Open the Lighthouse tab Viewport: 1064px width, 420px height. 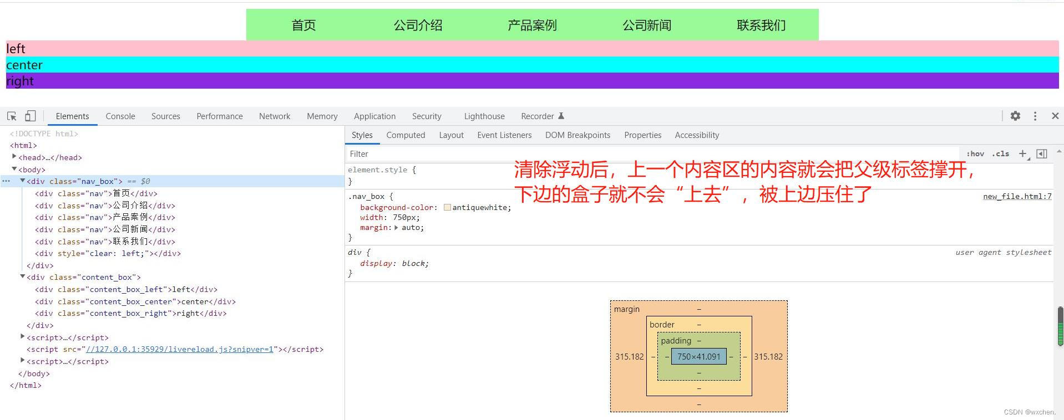[484, 116]
